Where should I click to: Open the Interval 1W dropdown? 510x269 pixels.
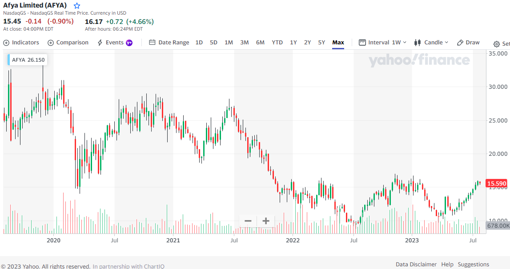pos(383,43)
